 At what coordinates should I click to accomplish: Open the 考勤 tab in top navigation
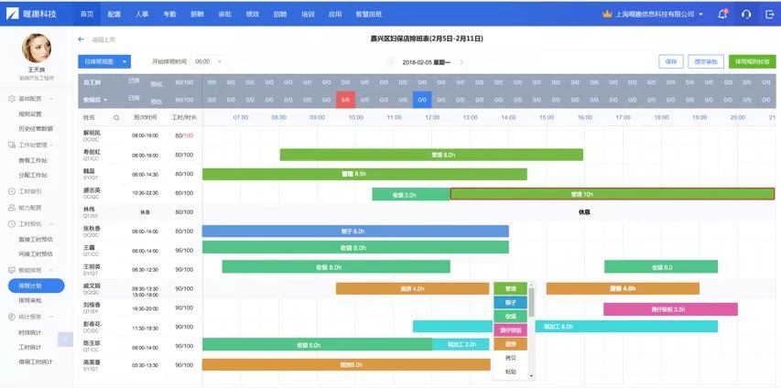(x=169, y=14)
